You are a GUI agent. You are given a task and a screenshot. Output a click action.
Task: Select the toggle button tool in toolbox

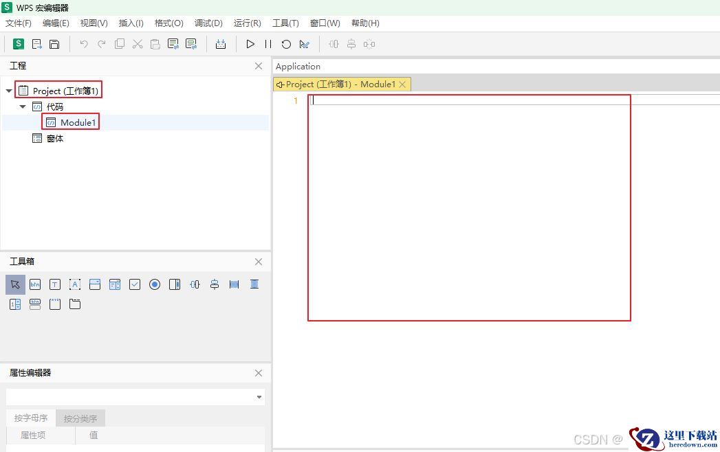point(35,304)
